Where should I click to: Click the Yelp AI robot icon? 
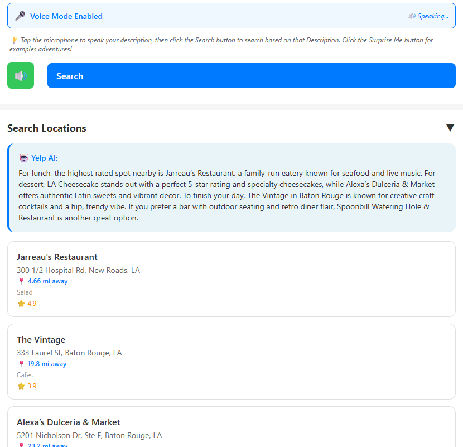point(23,158)
